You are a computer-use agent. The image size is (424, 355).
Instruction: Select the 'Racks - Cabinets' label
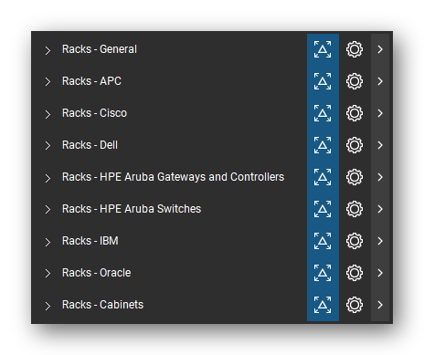(x=102, y=305)
